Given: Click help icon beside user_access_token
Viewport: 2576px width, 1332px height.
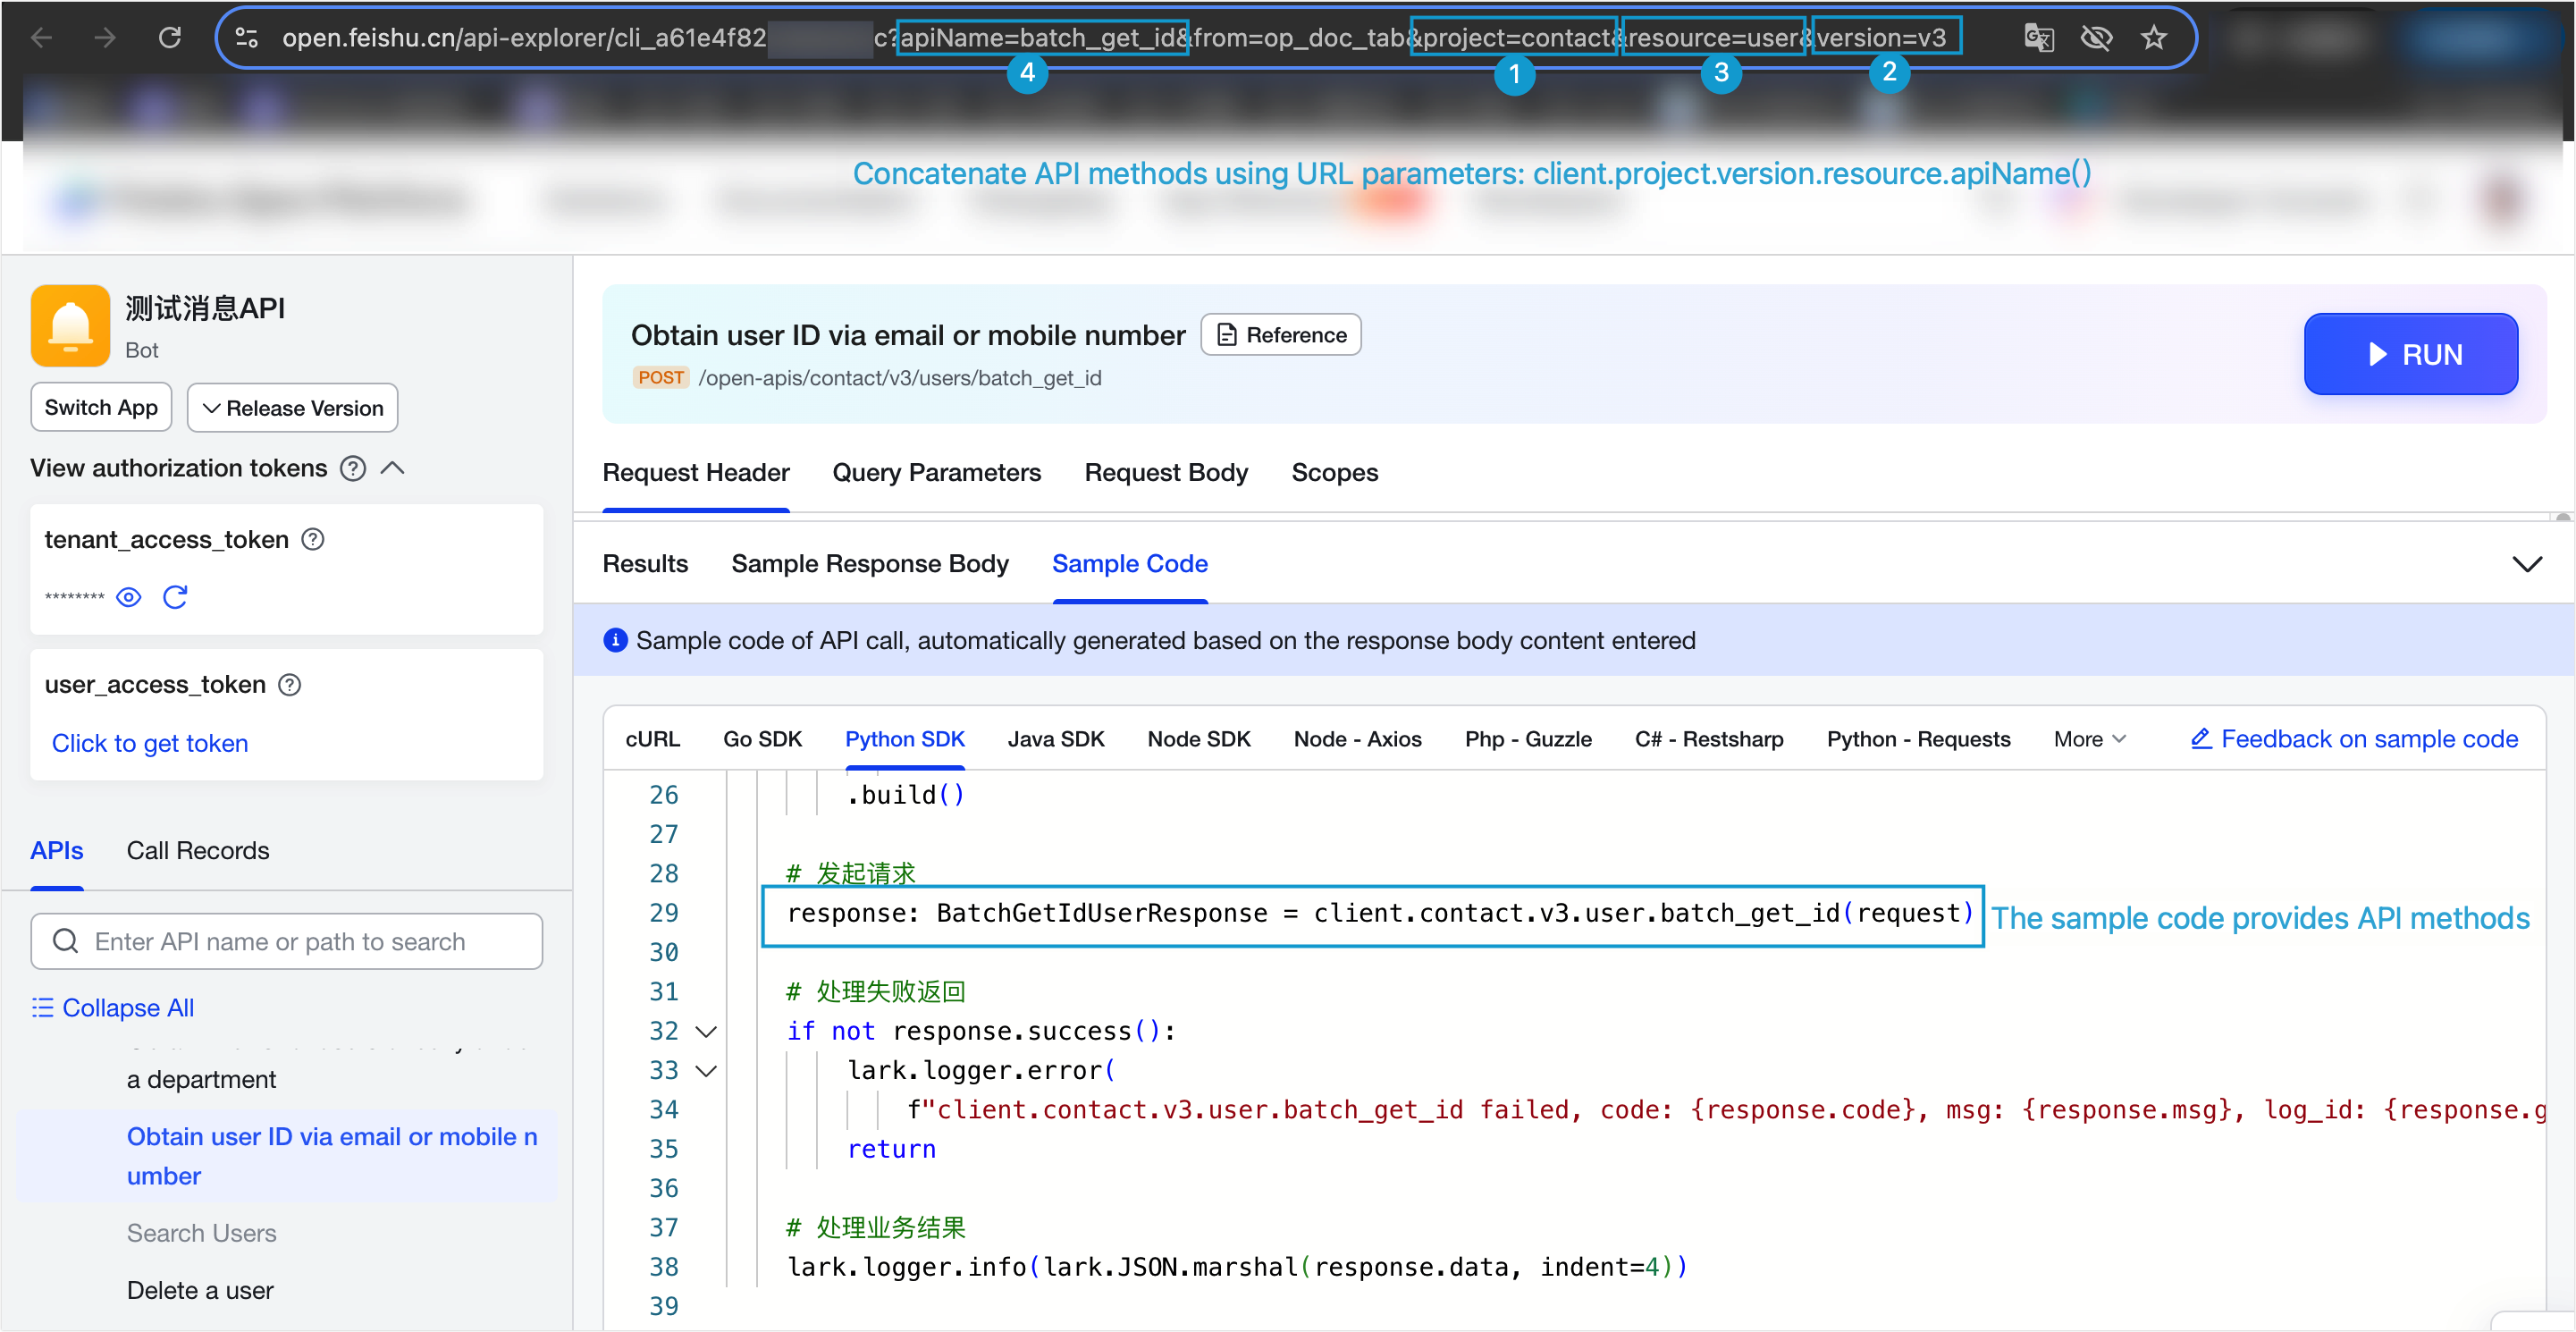Looking at the screenshot, I should 290,685.
